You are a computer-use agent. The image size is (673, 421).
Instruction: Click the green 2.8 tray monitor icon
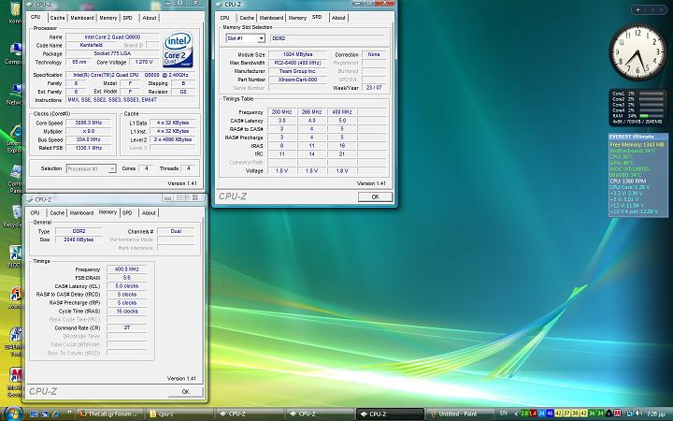coord(524,414)
